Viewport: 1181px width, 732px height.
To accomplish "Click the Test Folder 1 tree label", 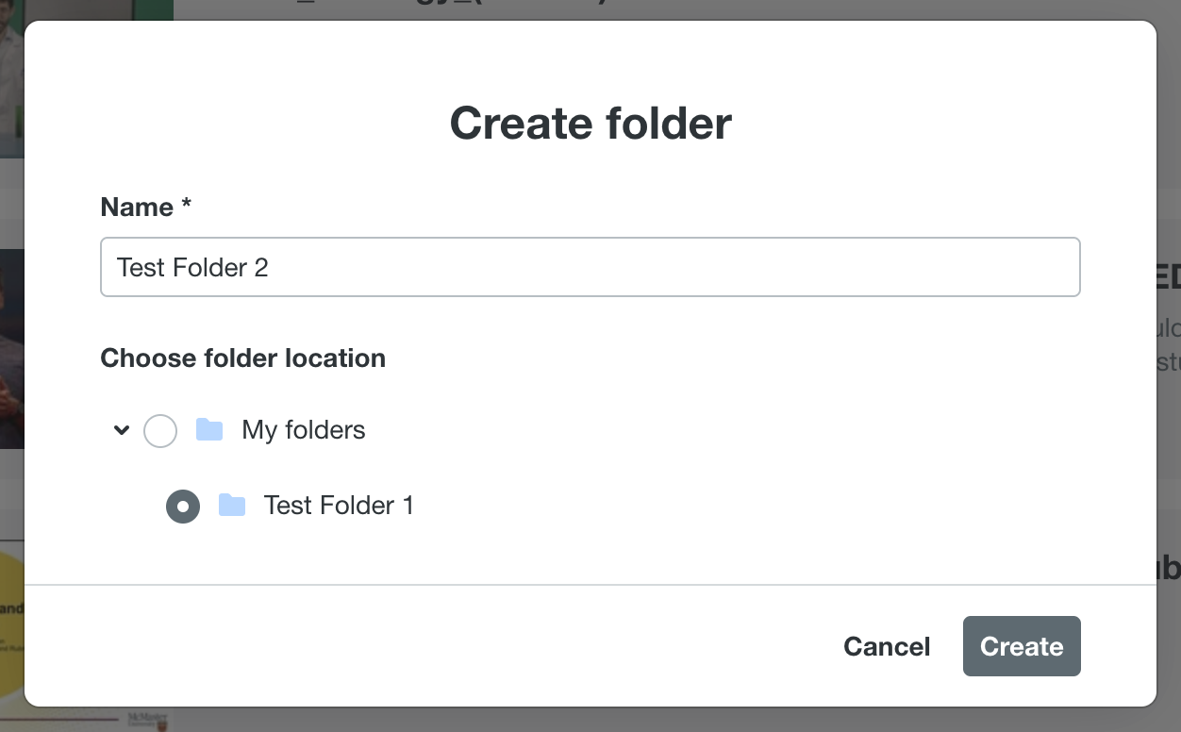I will pos(339,506).
